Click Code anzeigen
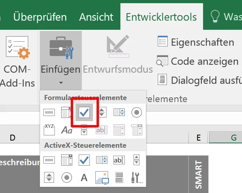Screen dimensions: 242x193 [x=197, y=61]
